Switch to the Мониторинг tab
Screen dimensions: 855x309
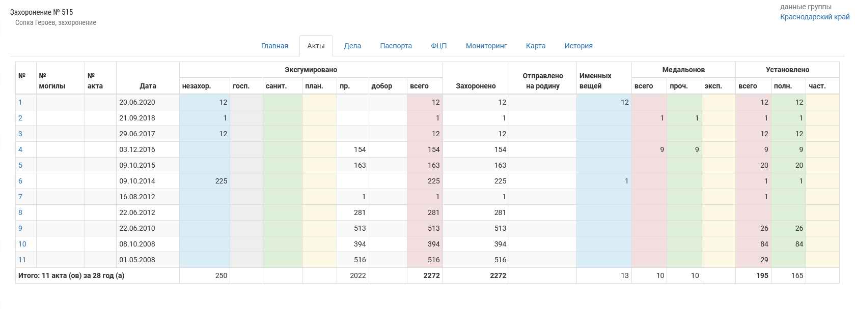pos(486,46)
